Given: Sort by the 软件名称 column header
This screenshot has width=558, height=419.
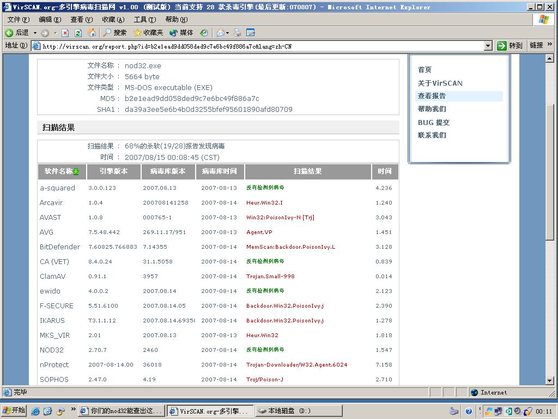Looking at the screenshot, I should point(62,171).
